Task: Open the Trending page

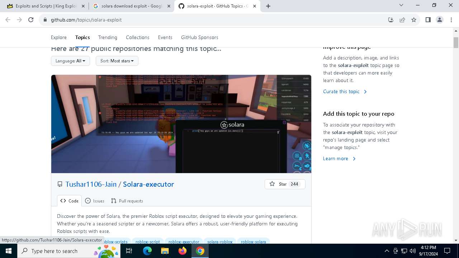Action: [x=108, y=37]
